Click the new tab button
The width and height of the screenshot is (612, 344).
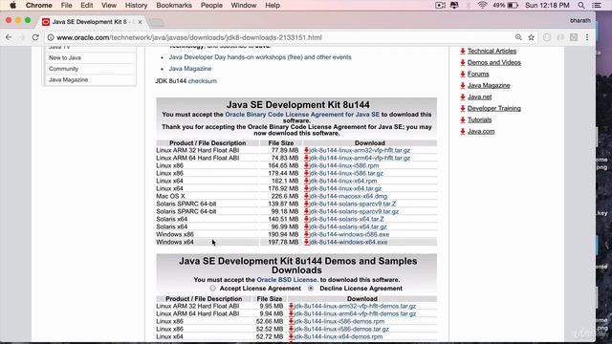(157, 23)
